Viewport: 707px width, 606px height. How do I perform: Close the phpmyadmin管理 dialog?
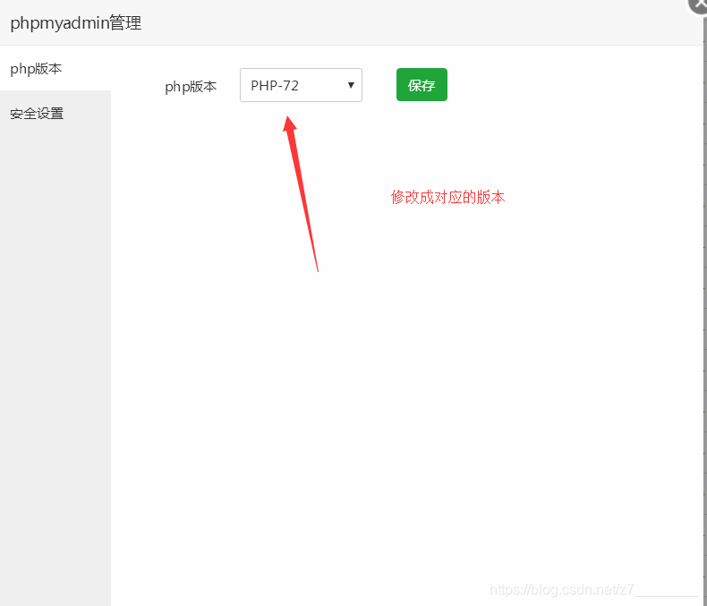tap(698, 4)
